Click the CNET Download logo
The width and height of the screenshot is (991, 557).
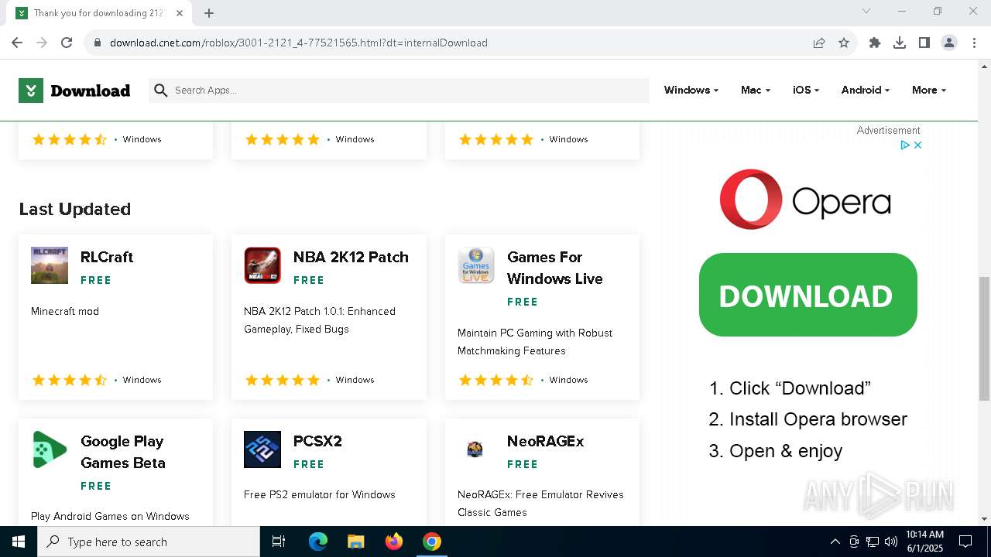point(74,91)
